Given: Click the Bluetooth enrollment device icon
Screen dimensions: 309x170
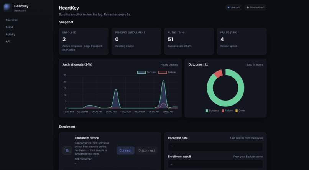Looking at the screenshot, I should pyautogui.click(x=67, y=150).
